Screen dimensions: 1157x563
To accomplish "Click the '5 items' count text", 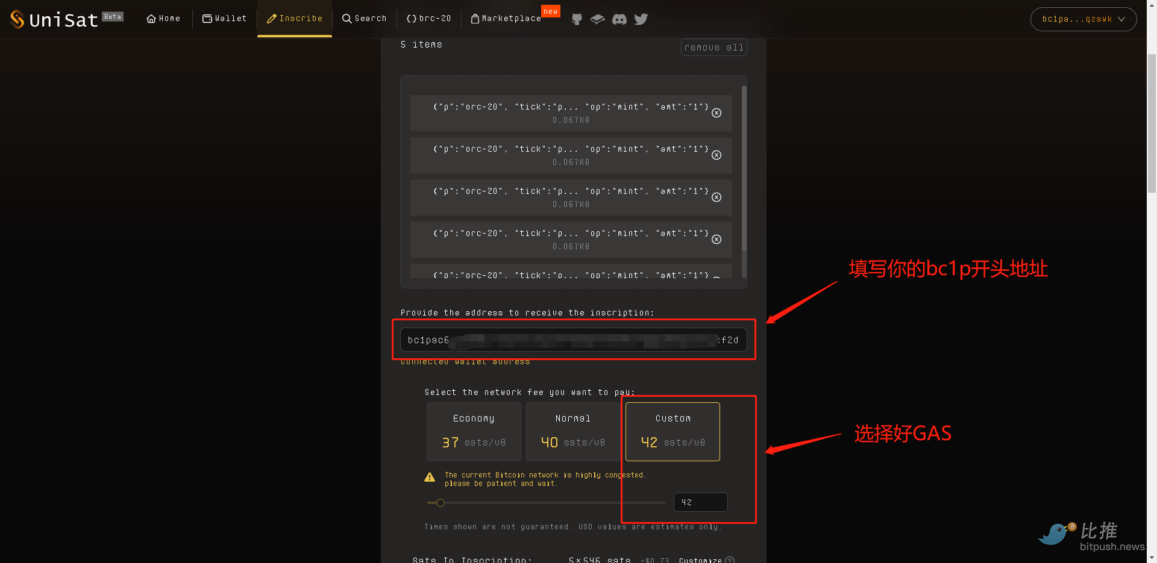I will tap(421, 45).
